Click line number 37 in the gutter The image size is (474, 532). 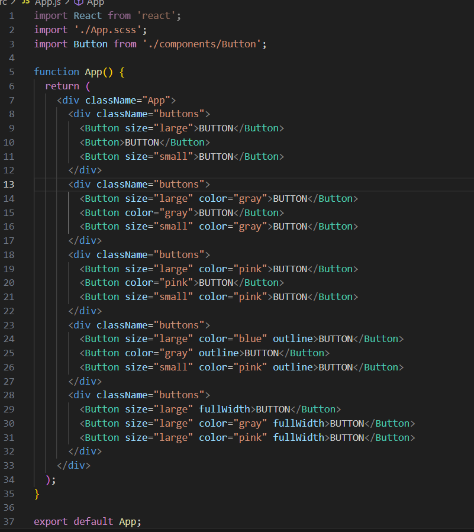9,521
